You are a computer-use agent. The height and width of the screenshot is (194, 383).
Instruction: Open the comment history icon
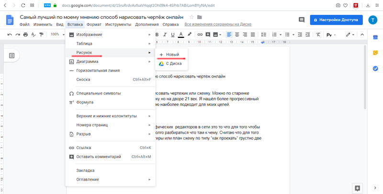tap(302, 20)
